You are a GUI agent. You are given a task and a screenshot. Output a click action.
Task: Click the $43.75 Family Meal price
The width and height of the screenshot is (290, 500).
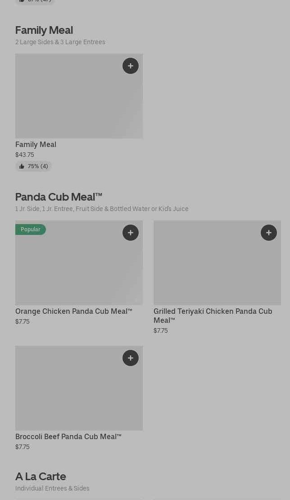point(24,155)
